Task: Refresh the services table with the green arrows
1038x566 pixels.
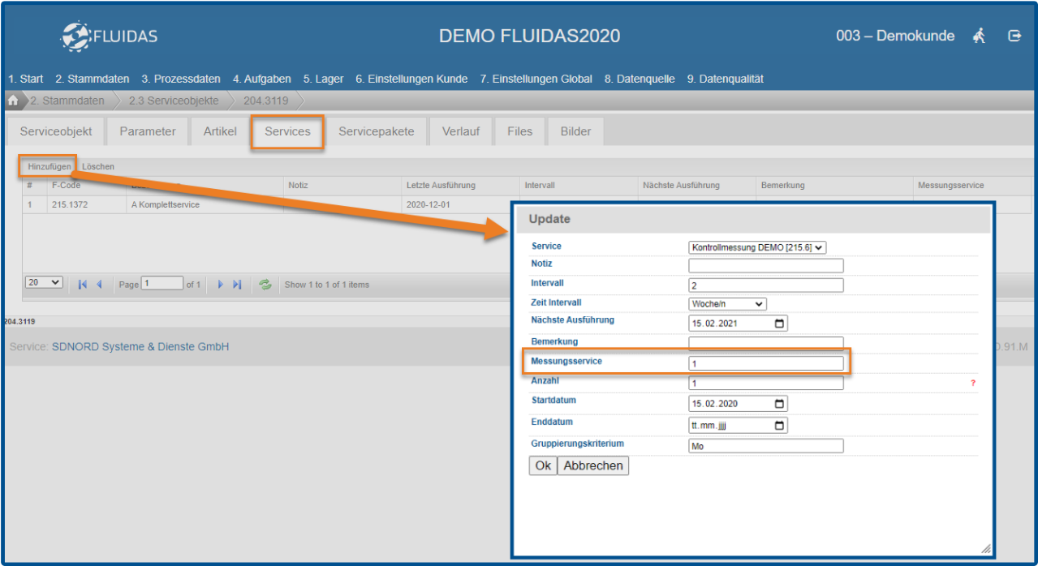Action: pyautogui.click(x=265, y=285)
